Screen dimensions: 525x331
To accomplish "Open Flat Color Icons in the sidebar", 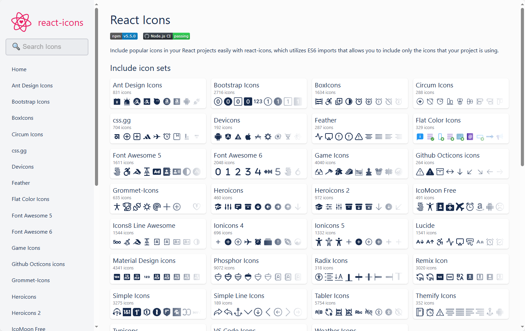I will [30, 199].
